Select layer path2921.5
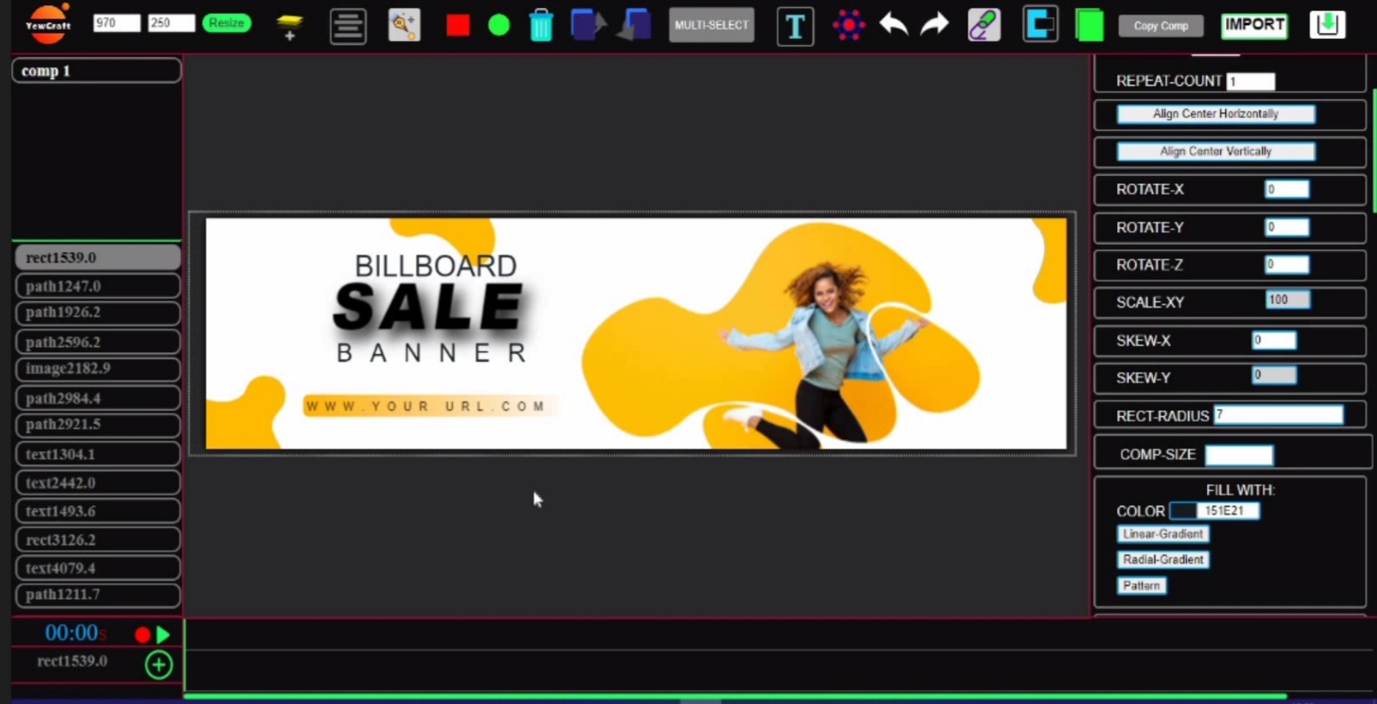Screen dimensions: 1377x704 (97, 424)
